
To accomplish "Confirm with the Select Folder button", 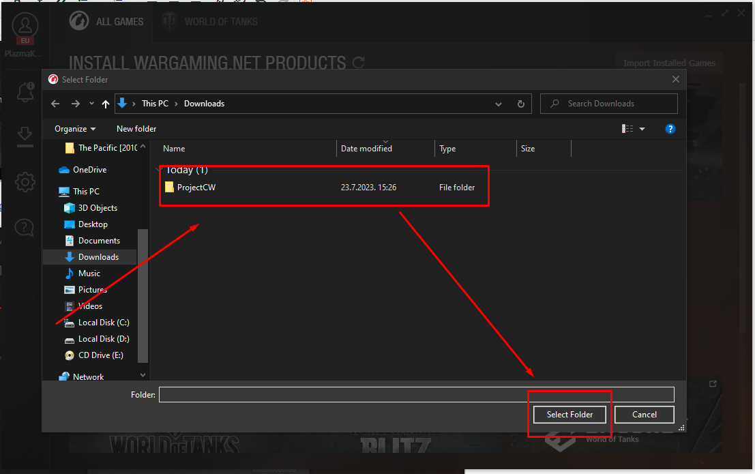I will pos(569,414).
